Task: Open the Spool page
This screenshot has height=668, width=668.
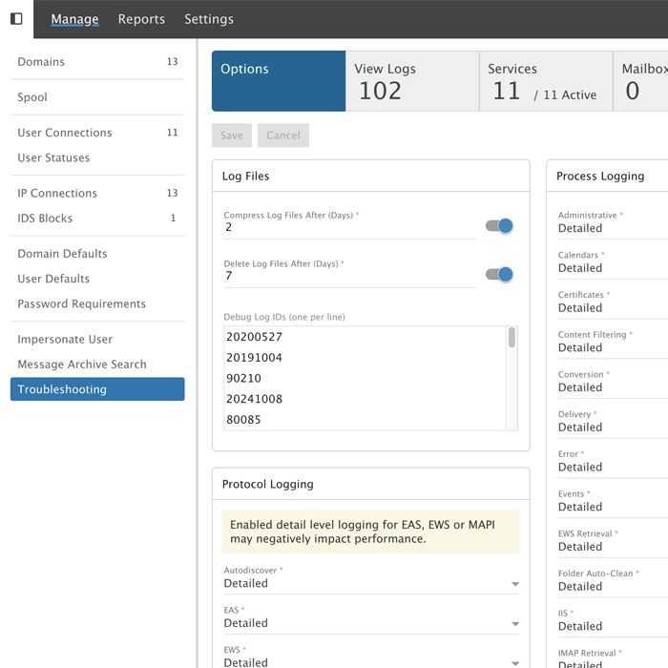Action: click(97, 97)
